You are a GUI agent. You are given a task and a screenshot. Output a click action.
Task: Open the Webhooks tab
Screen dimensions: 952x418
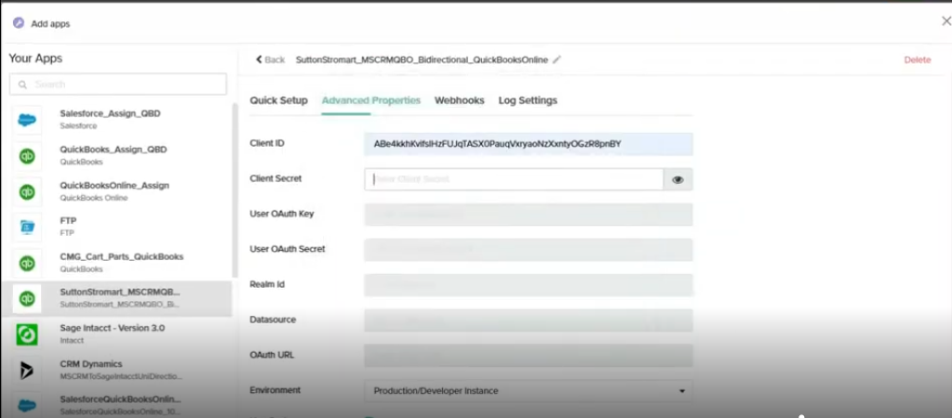[x=459, y=100]
